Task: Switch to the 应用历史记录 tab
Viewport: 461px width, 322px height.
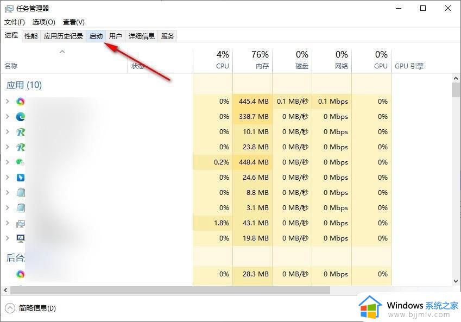Action: click(x=64, y=36)
